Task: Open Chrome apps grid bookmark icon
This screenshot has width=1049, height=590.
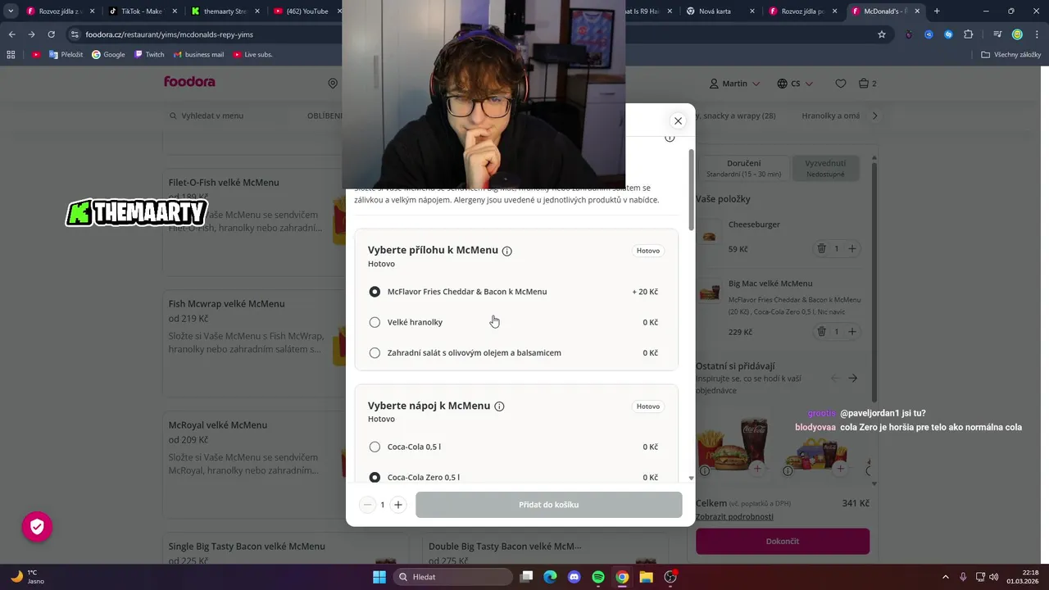Action: tap(11, 54)
